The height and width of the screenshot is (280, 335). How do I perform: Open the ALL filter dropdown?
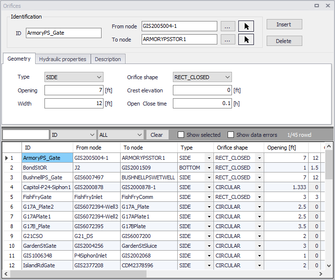(x=120, y=135)
